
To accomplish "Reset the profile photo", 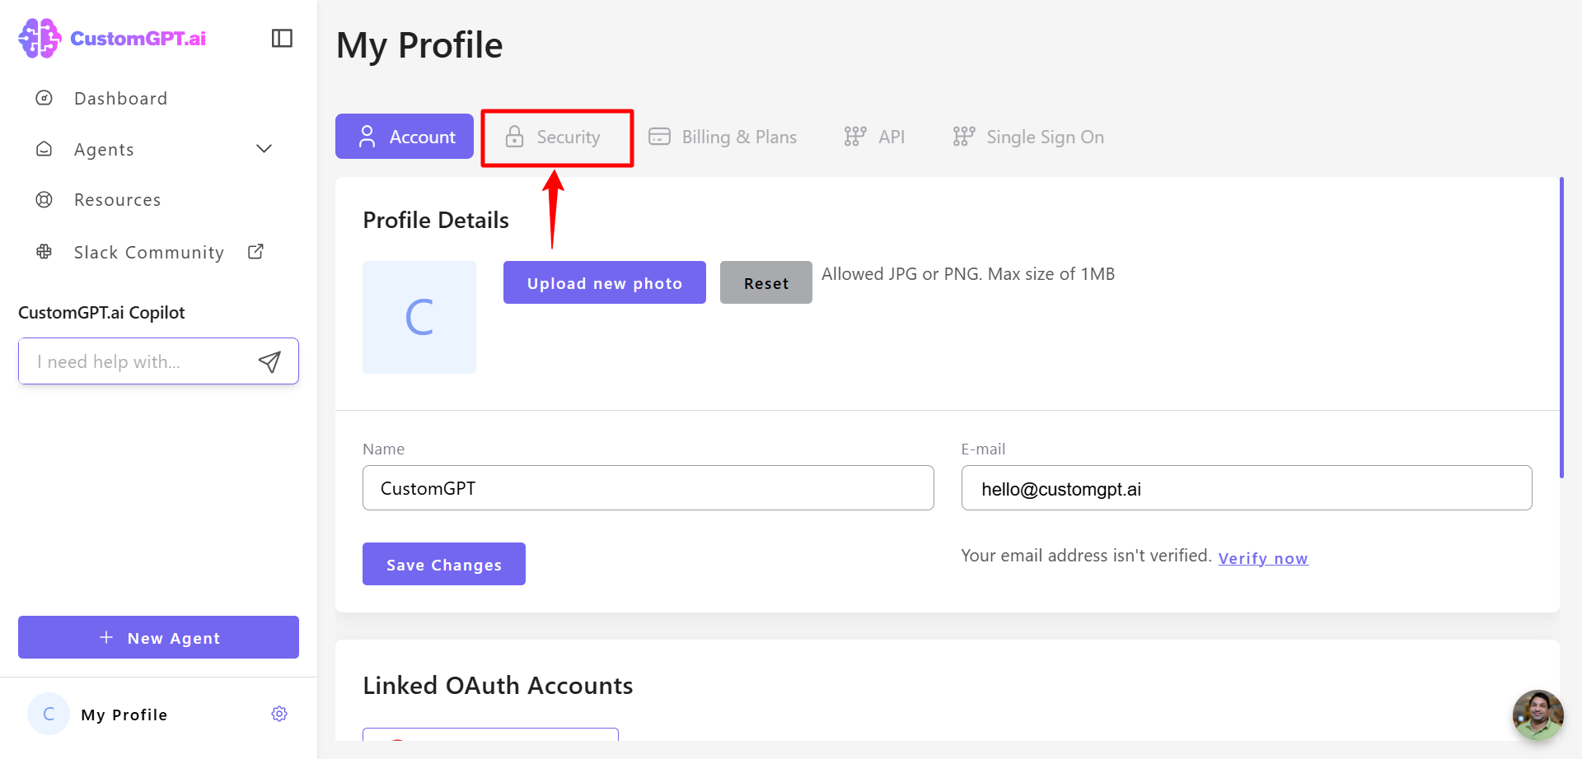I will [766, 282].
